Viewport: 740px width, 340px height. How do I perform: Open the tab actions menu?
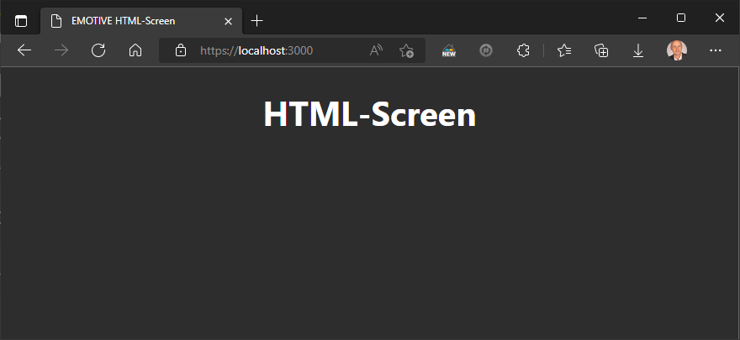coord(21,21)
